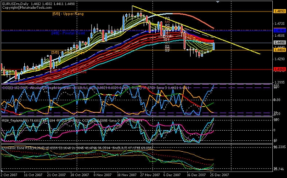This screenshot has width=287, height=178.
Task: Click the chart shift triangle marker at top
Action: (218, 2)
